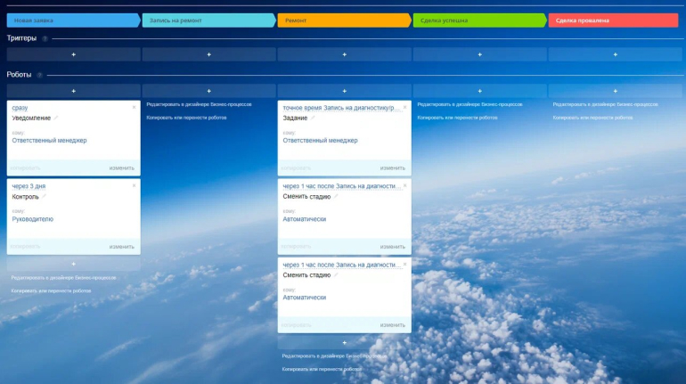Click копировать on the Уведомление card

(x=25, y=168)
